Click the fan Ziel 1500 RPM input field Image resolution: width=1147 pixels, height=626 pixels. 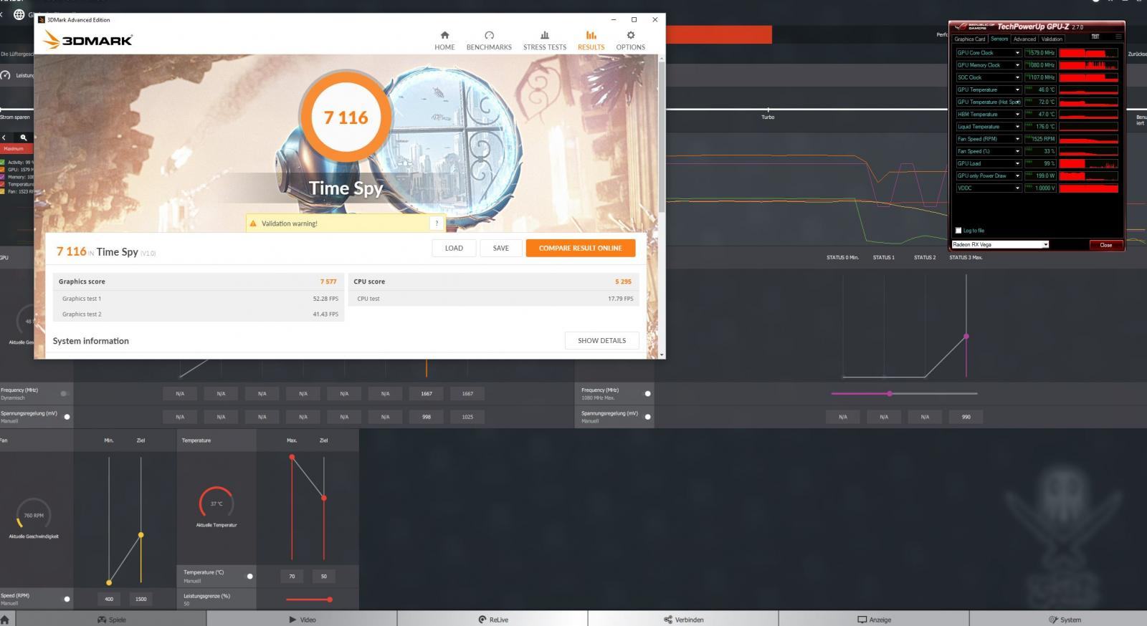click(141, 599)
